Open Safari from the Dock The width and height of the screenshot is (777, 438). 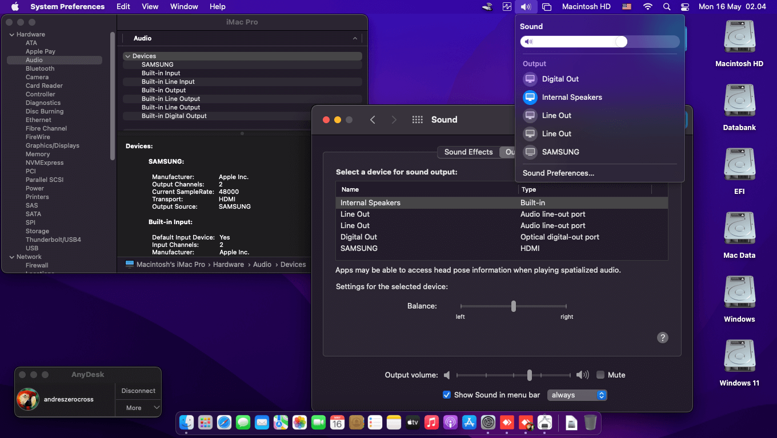point(224,423)
